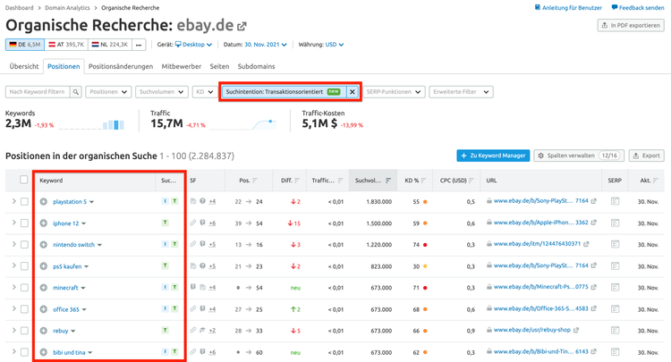Open the SERP-Funktionen filter dropdown
The image size is (671, 362).
[x=394, y=92]
